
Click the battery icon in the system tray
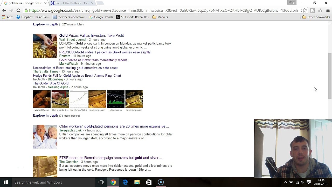291,182
